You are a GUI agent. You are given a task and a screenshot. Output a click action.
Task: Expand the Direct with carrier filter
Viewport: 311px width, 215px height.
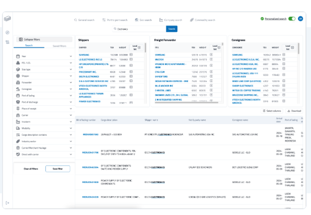coord(71,154)
